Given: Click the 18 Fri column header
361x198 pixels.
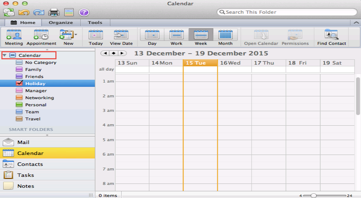Looking at the screenshot, I should tap(303, 63).
